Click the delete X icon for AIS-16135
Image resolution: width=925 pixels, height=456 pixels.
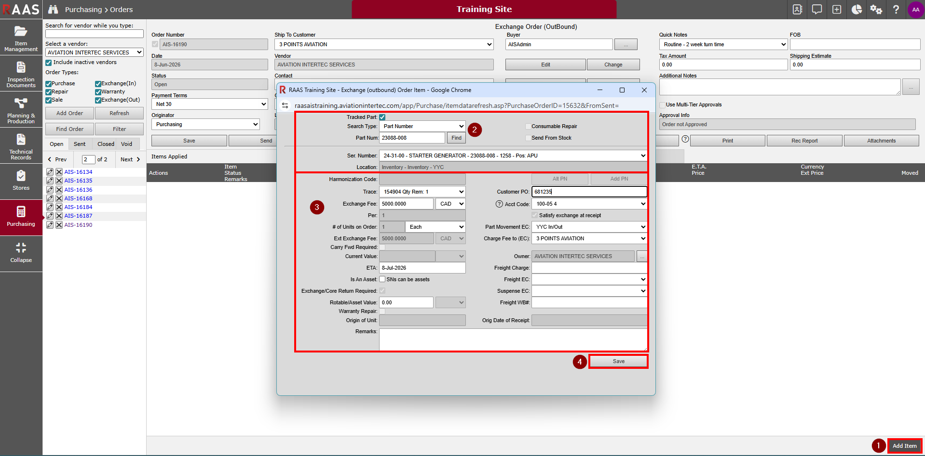click(x=59, y=181)
